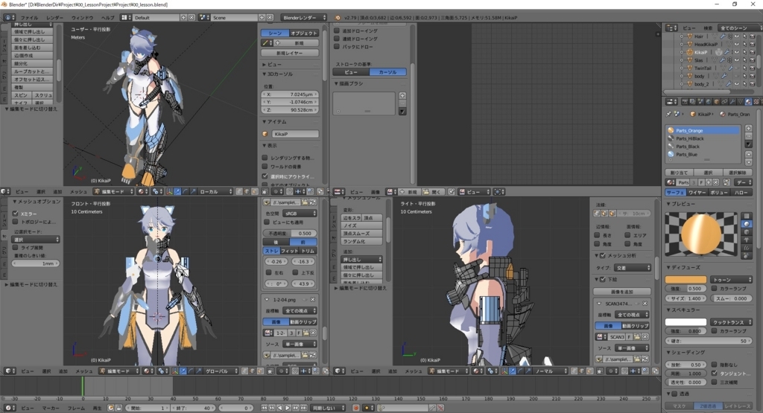Image resolution: width=763 pixels, height=413 pixels.
Task: Open ローカル transform orientation dropdown
Action: click(x=215, y=191)
